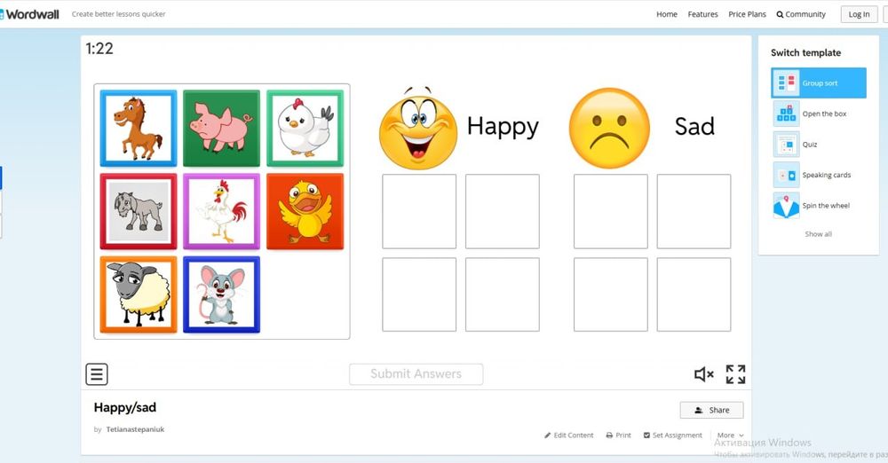Screen dimensions: 888x463
Task: Open author Tetianastepaniuk profile
Action: point(135,429)
